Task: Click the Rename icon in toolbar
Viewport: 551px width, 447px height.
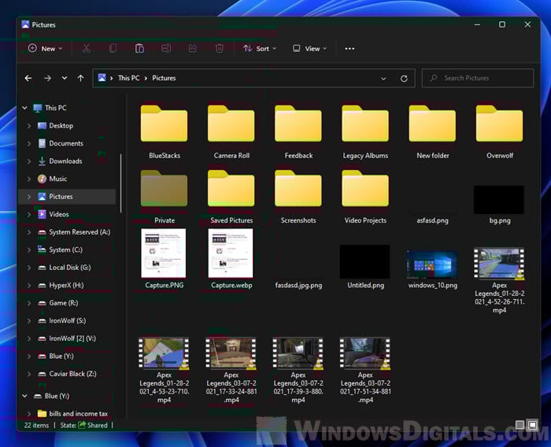Action: tap(166, 49)
